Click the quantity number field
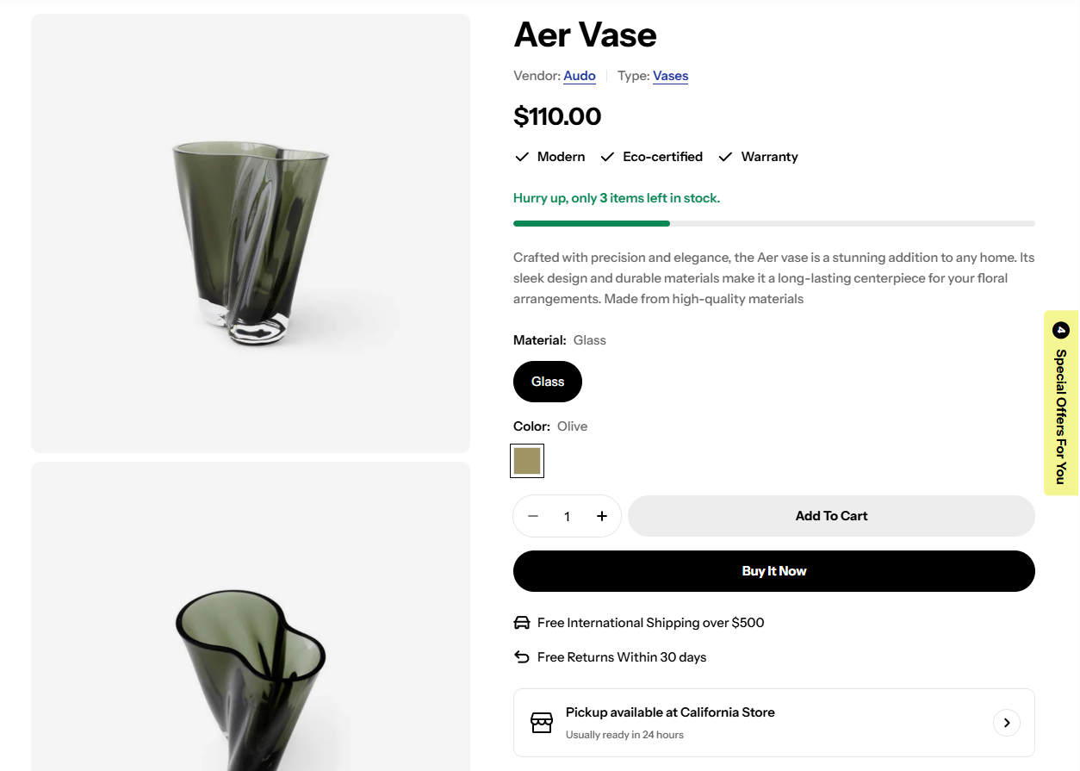 tap(567, 516)
